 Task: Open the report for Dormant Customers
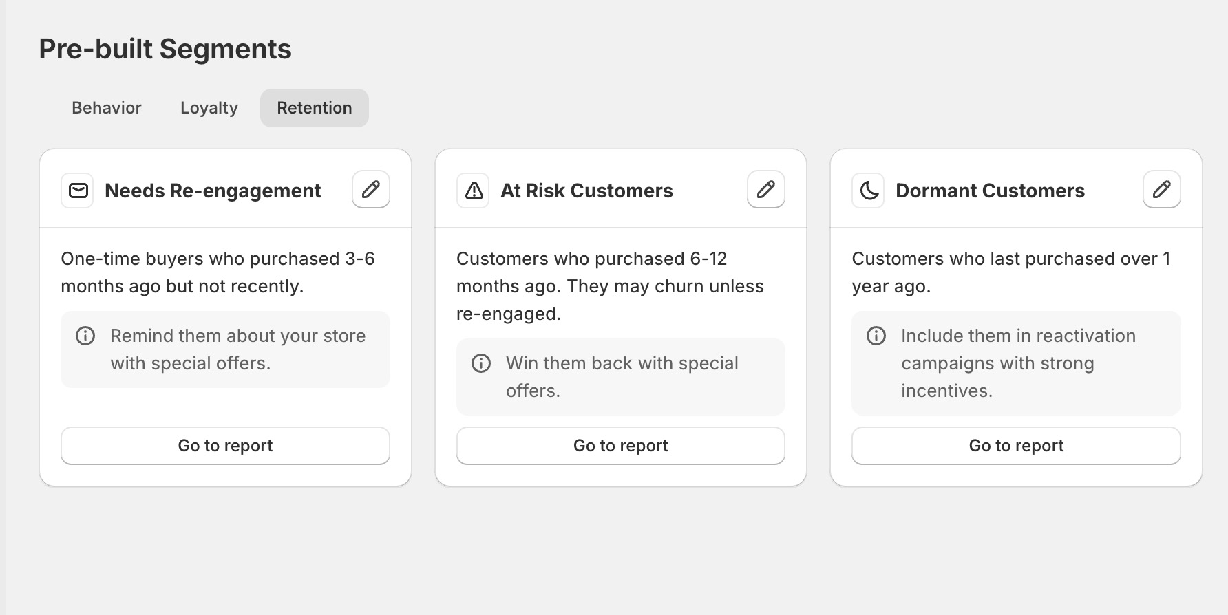(1015, 446)
